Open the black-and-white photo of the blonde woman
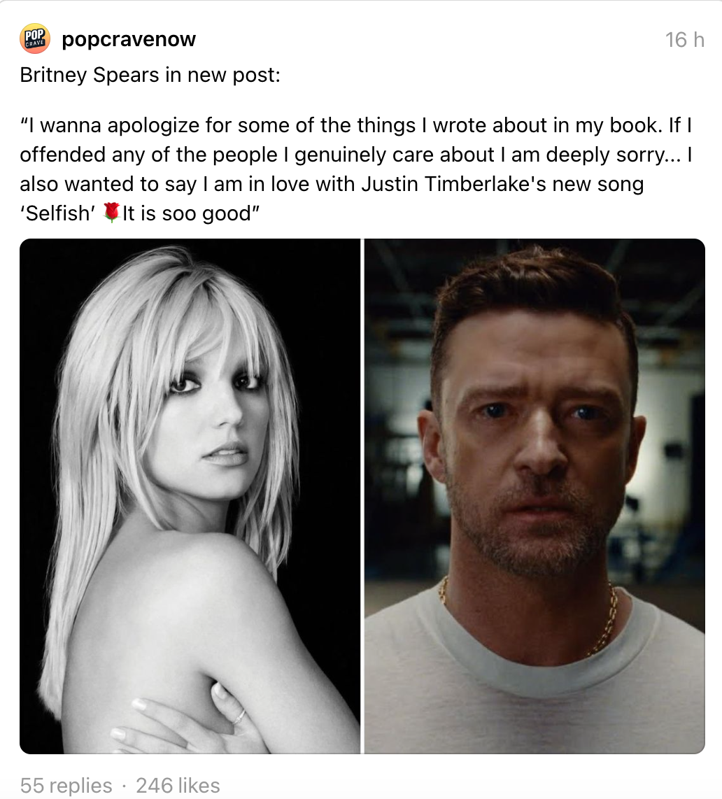This screenshot has width=722, height=799. pyautogui.click(x=190, y=496)
